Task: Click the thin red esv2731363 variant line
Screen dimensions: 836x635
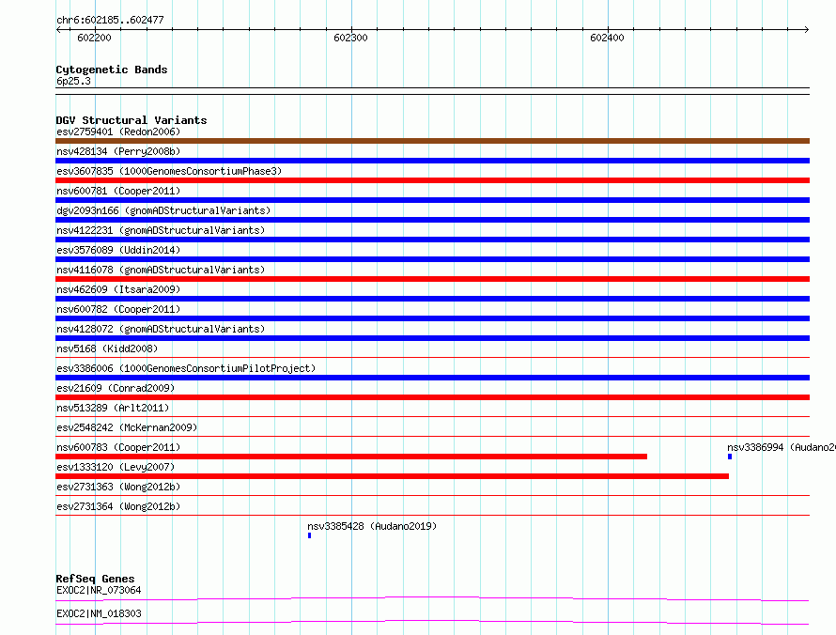Action: [432, 495]
